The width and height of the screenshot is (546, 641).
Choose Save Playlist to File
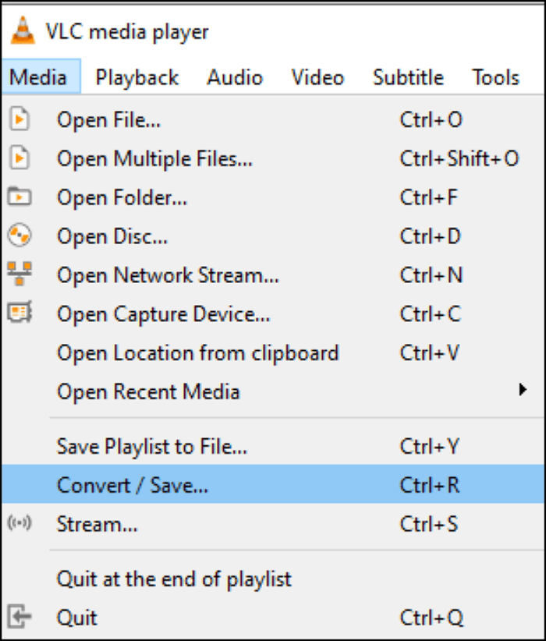coord(152,447)
